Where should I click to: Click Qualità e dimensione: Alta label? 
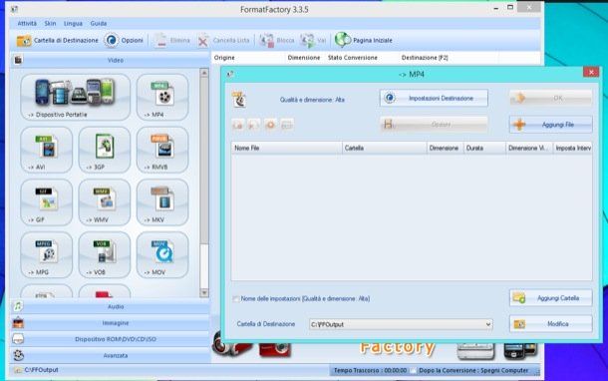click(x=312, y=100)
